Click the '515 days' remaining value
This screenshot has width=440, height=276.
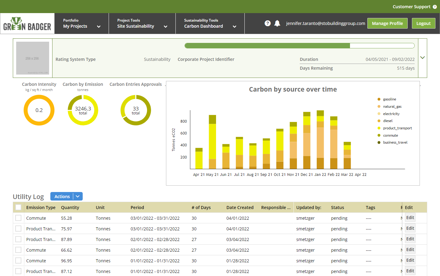[406, 68]
